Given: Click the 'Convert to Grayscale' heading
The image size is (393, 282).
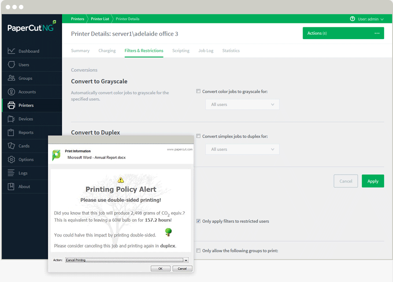Looking at the screenshot, I should coord(99,81).
